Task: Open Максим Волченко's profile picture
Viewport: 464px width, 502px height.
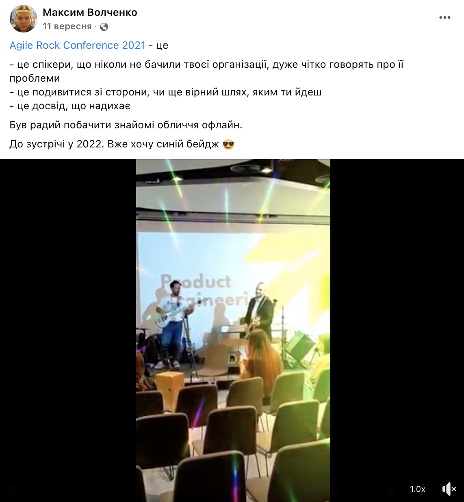Action: coord(24,19)
